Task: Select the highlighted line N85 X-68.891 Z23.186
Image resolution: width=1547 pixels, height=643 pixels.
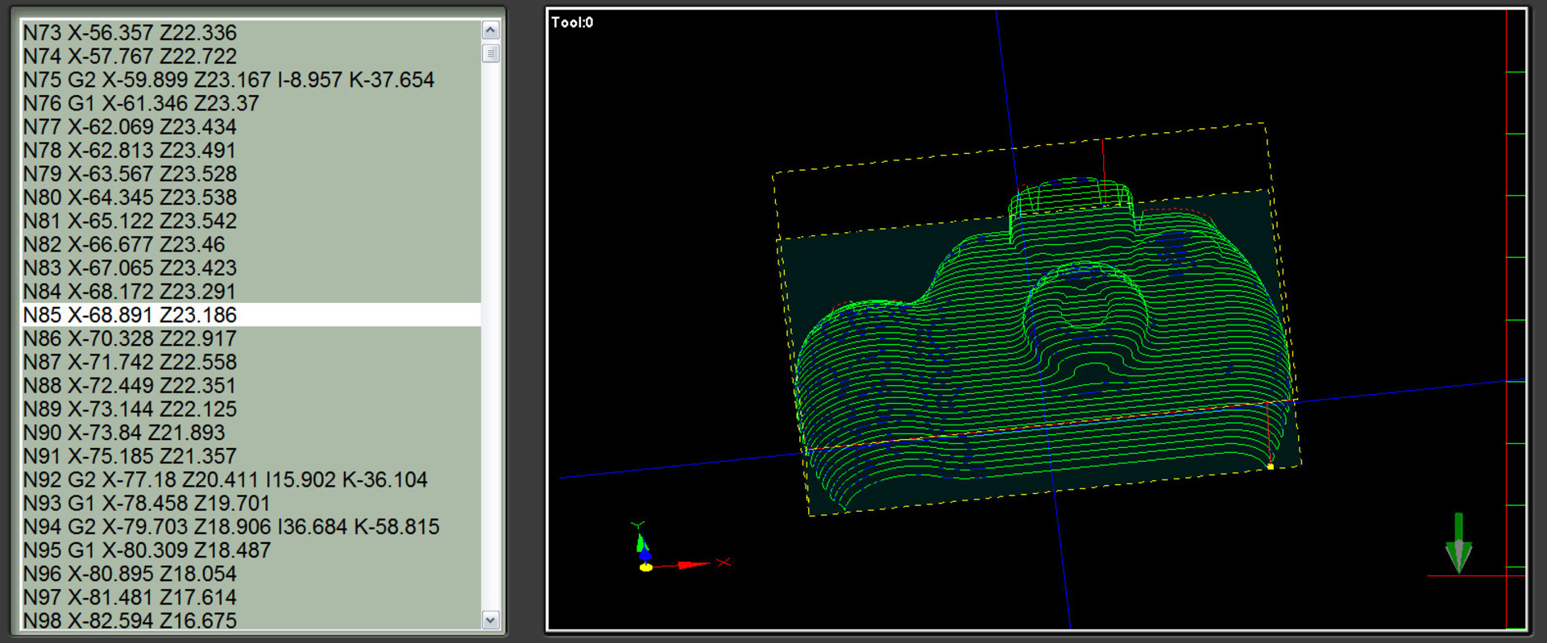Action: [130, 315]
